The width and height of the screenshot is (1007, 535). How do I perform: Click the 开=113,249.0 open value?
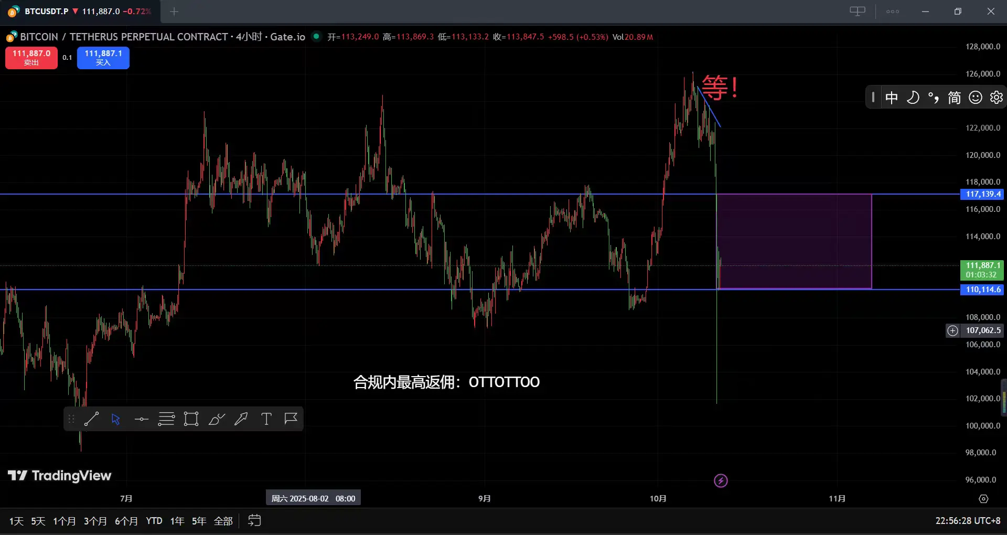[x=353, y=37]
